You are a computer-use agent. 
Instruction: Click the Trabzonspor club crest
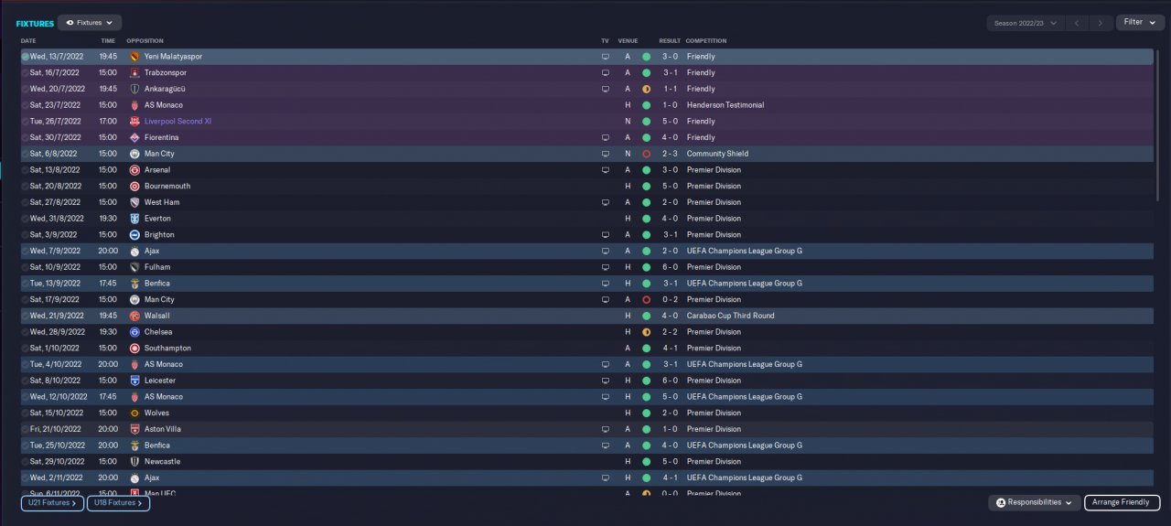(135, 73)
